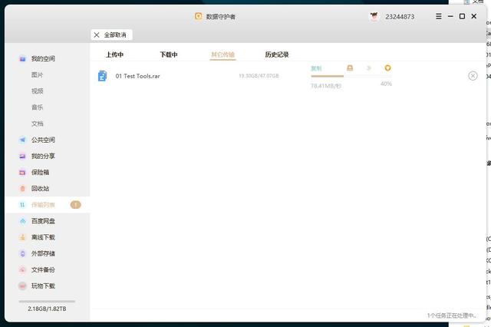This screenshot has width=491, height=327.
Task: Click the source drive icon on transfer row
Action: [x=350, y=68]
